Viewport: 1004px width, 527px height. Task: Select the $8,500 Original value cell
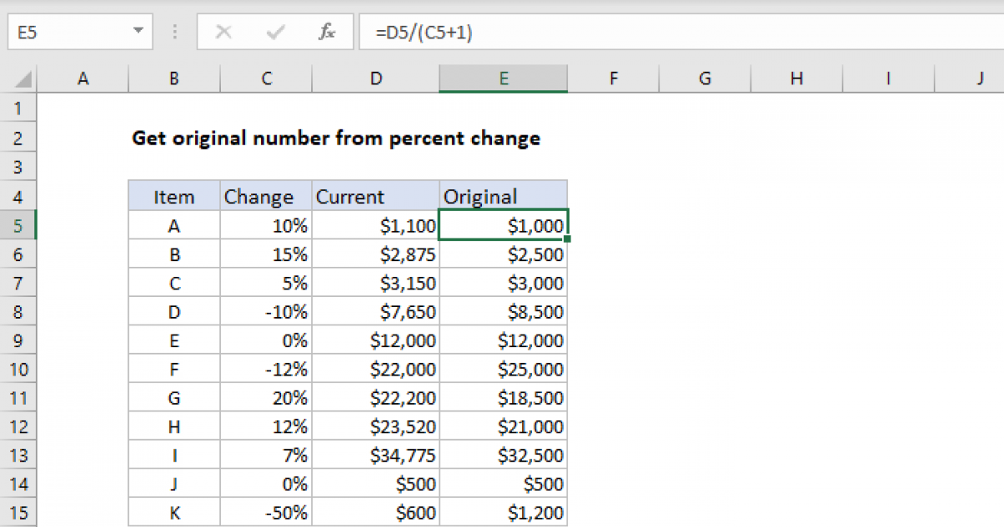click(503, 312)
